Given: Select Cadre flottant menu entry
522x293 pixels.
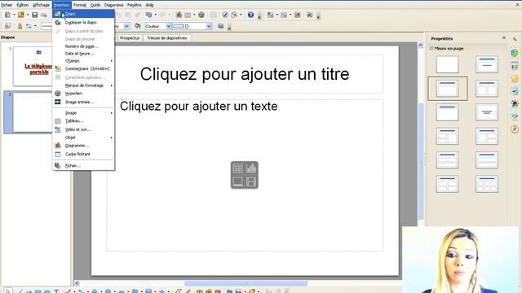Looking at the screenshot, I should pyautogui.click(x=83, y=154).
